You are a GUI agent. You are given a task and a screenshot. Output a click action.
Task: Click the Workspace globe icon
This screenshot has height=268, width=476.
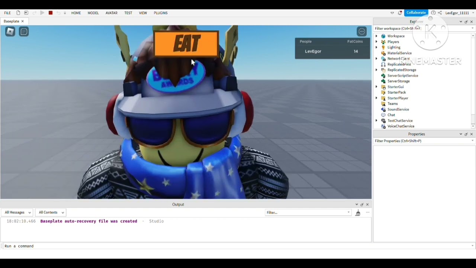point(383,36)
